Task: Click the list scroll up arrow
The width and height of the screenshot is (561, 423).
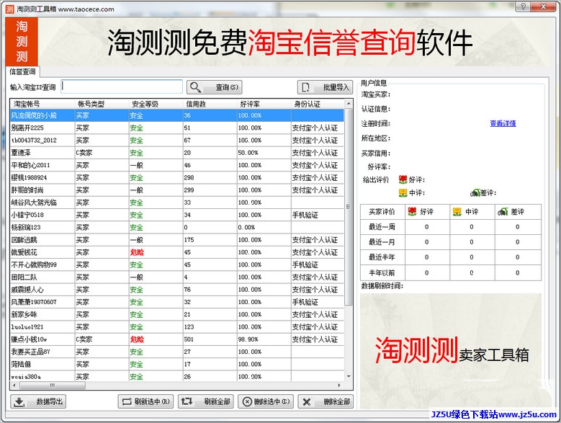Action: [349, 104]
